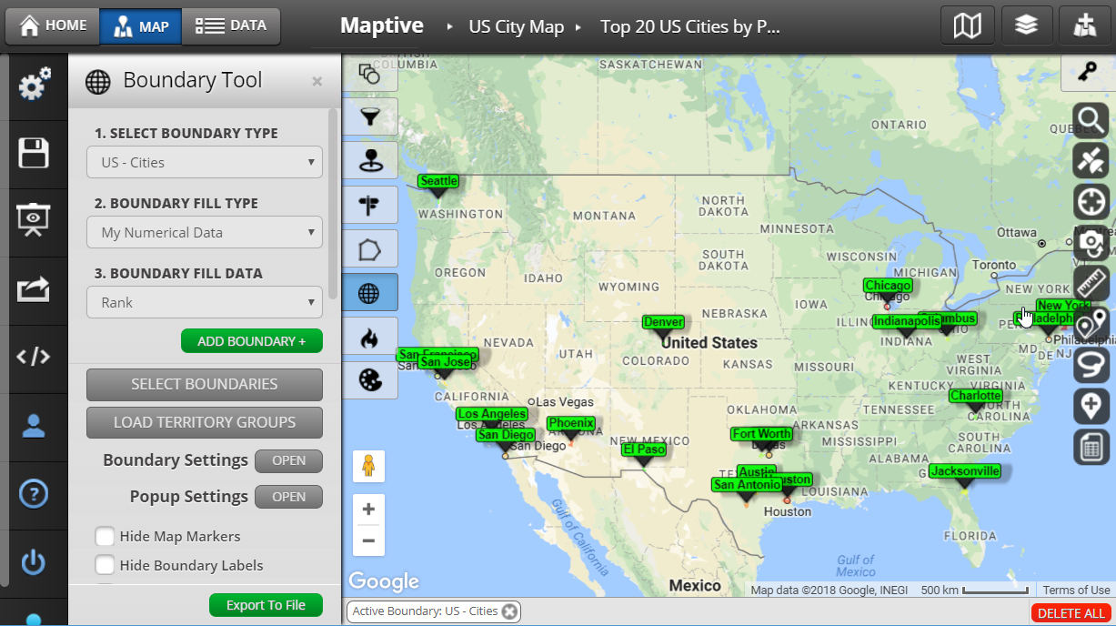Close the Boundary Tool panel

click(x=317, y=81)
